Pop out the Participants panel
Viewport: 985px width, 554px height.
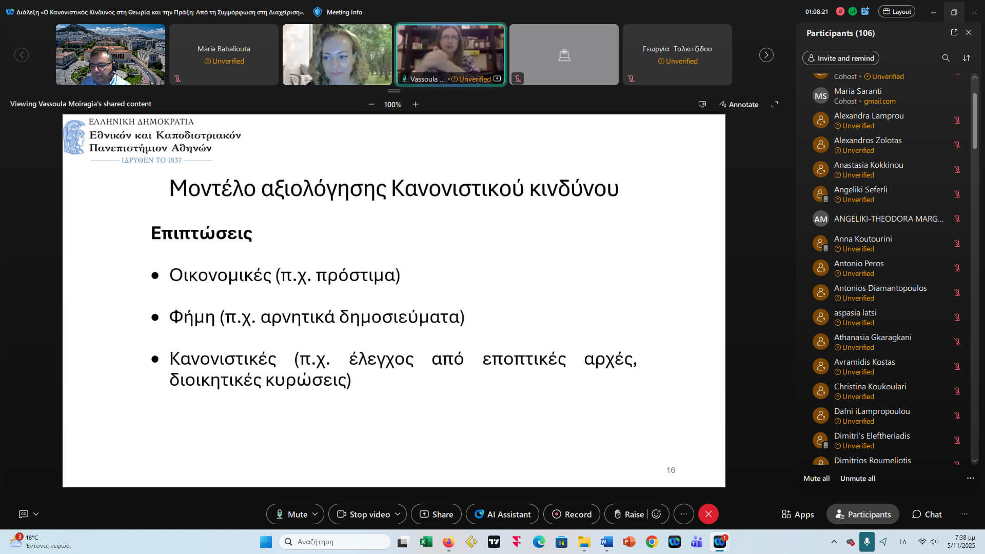click(x=954, y=32)
